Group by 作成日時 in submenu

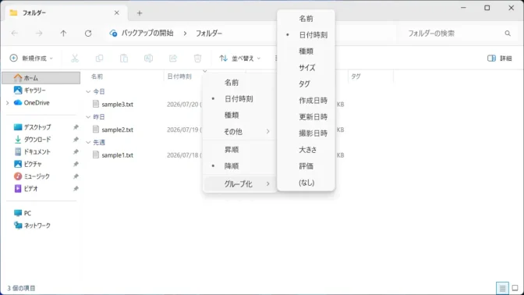coord(306,101)
